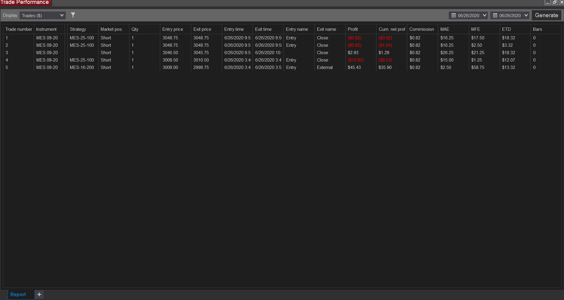Select trade number 2 row
Screen dimensions: 564x300
282,45
